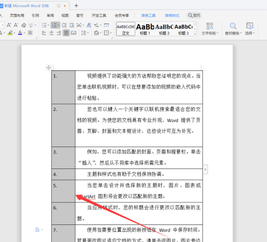The width and height of the screenshot is (267, 242).
Task: Click the increase indent icon
Action: click(x=72, y=25)
